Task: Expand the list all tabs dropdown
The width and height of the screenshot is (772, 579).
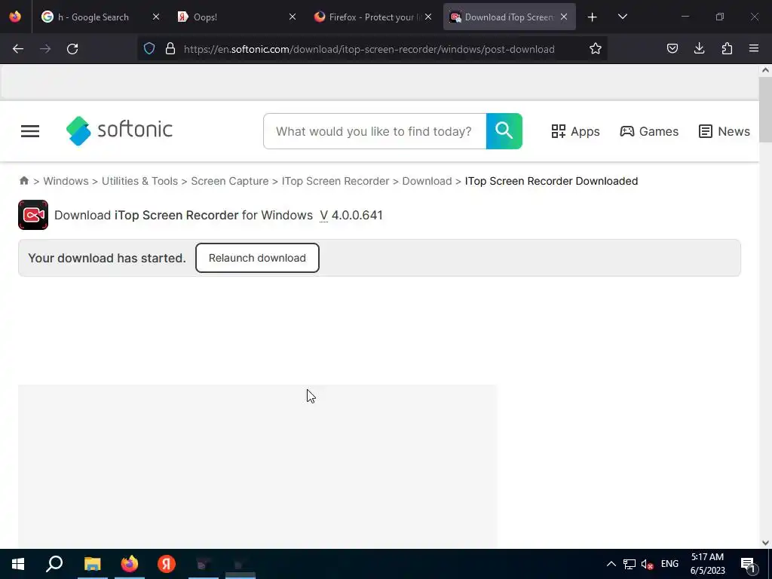Action: click(622, 17)
